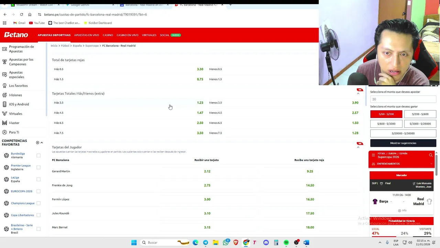Click the browser address bar URL
Image resolution: width=440 pixels, height=248 pixels.
[x=95, y=14]
